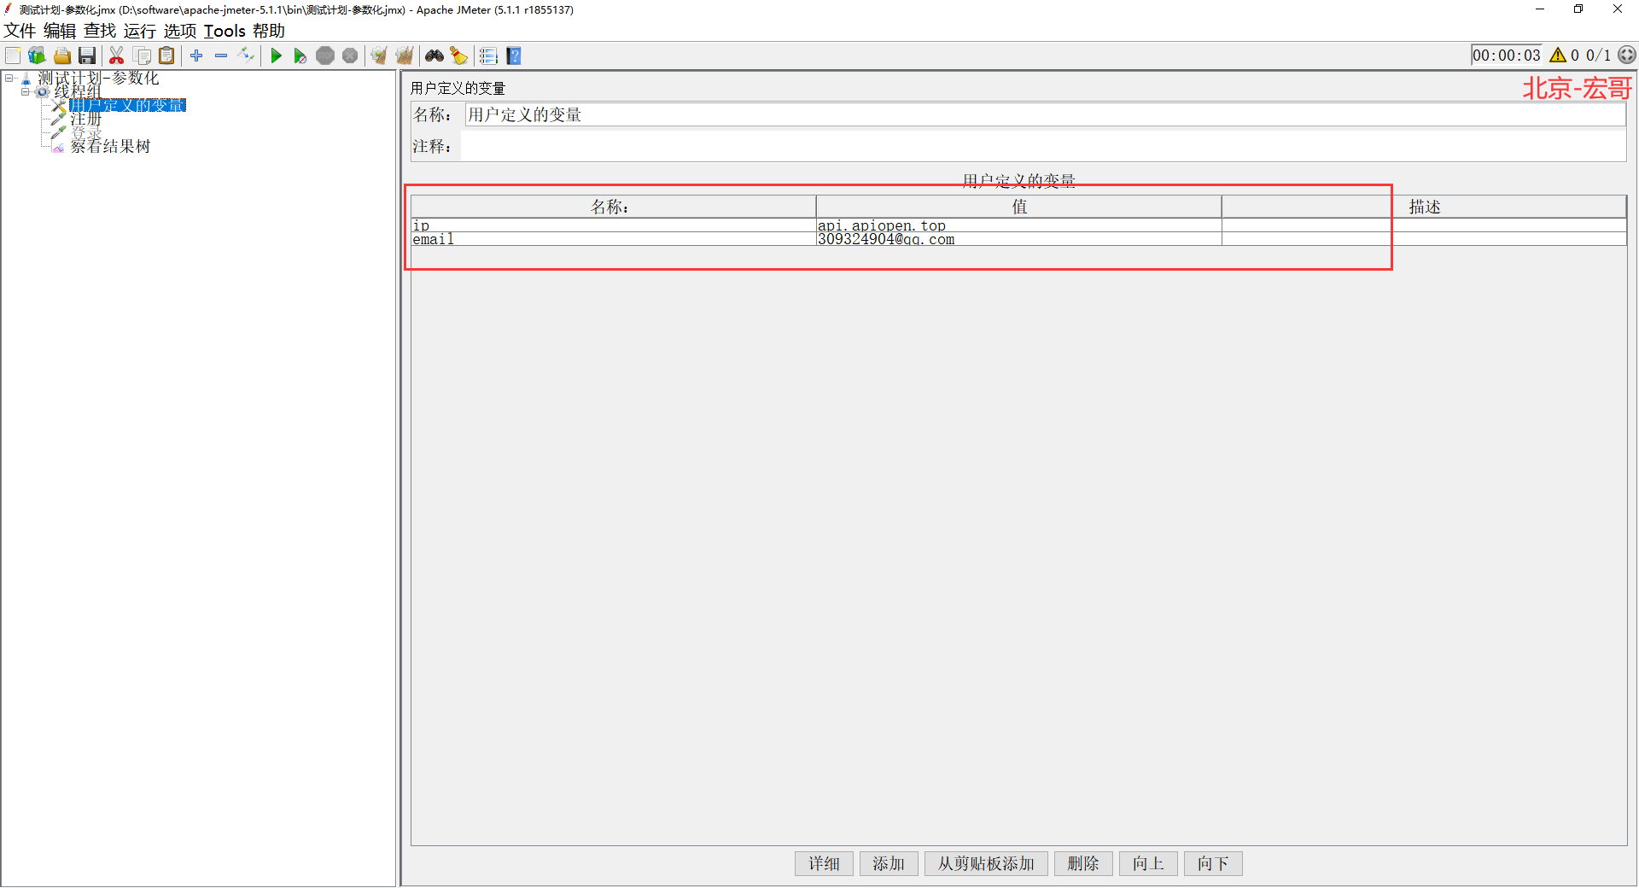
Task: Start the test with green play icon
Action: [276, 55]
